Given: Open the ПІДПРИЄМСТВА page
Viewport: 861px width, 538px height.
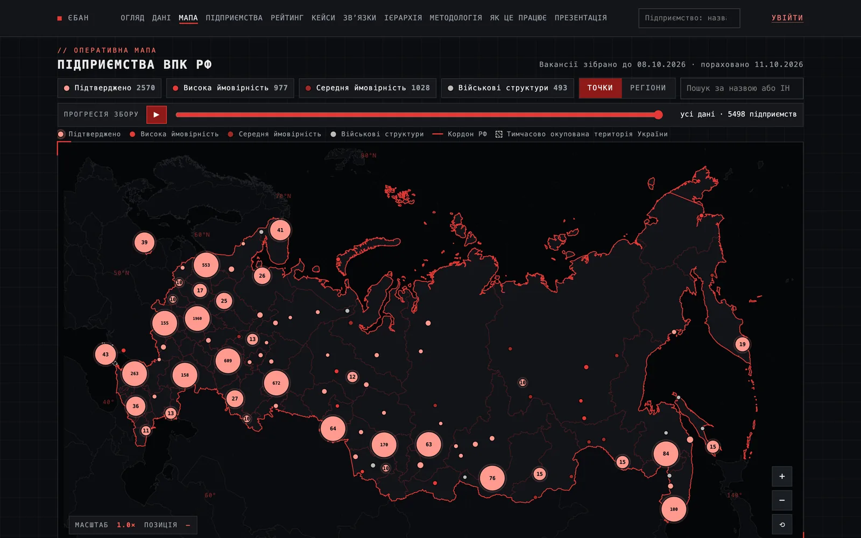Looking at the screenshot, I should (234, 18).
